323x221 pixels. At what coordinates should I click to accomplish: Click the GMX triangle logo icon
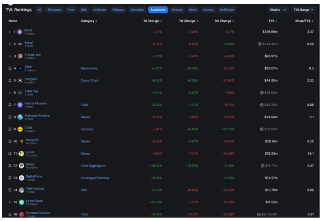click(x=20, y=69)
